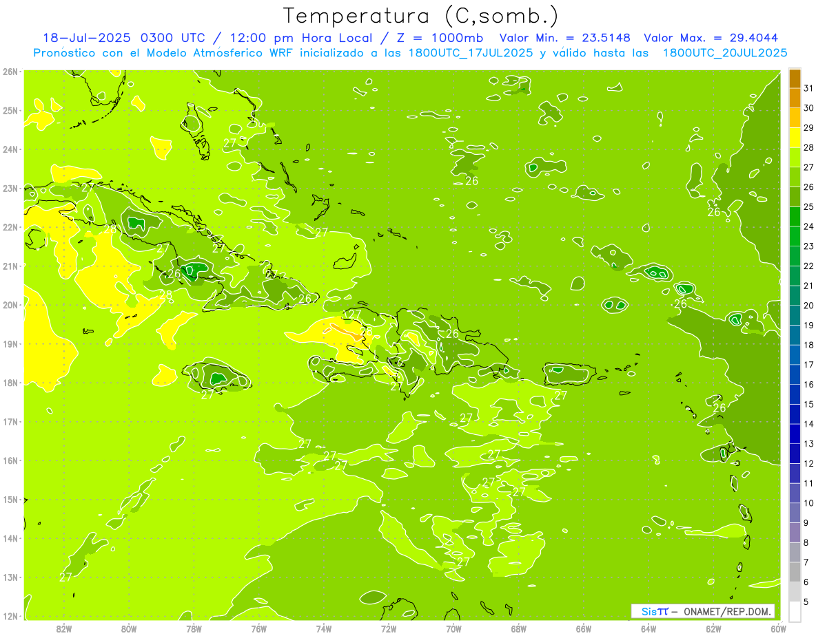Click the colorbar value 25
Screen dimensions: 827x638
(809, 206)
